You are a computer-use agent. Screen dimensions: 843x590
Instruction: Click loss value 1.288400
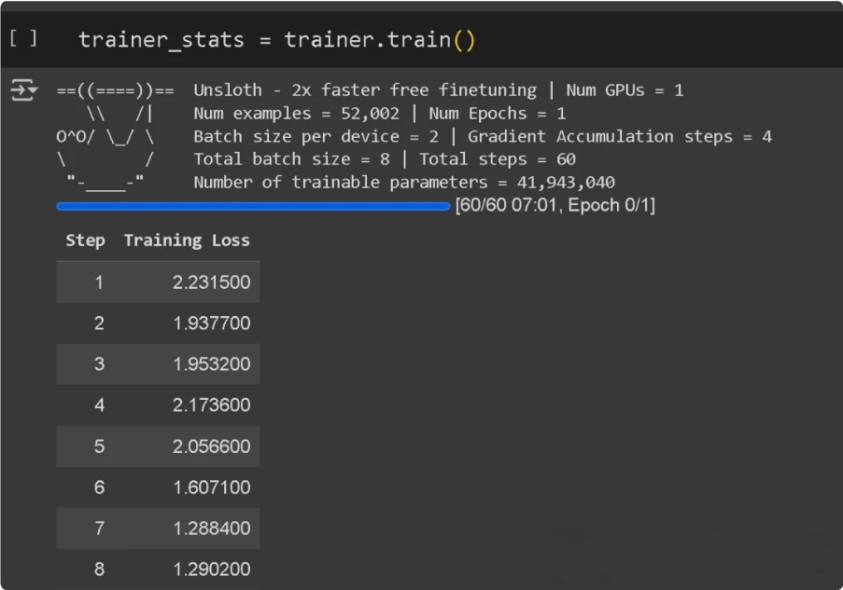click(211, 528)
